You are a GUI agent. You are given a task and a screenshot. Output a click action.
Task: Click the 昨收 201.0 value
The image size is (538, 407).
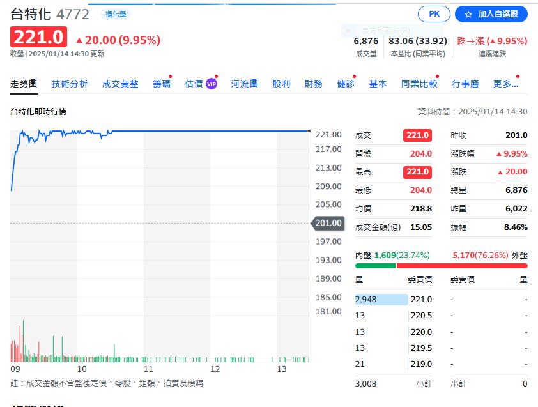(516, 135)
